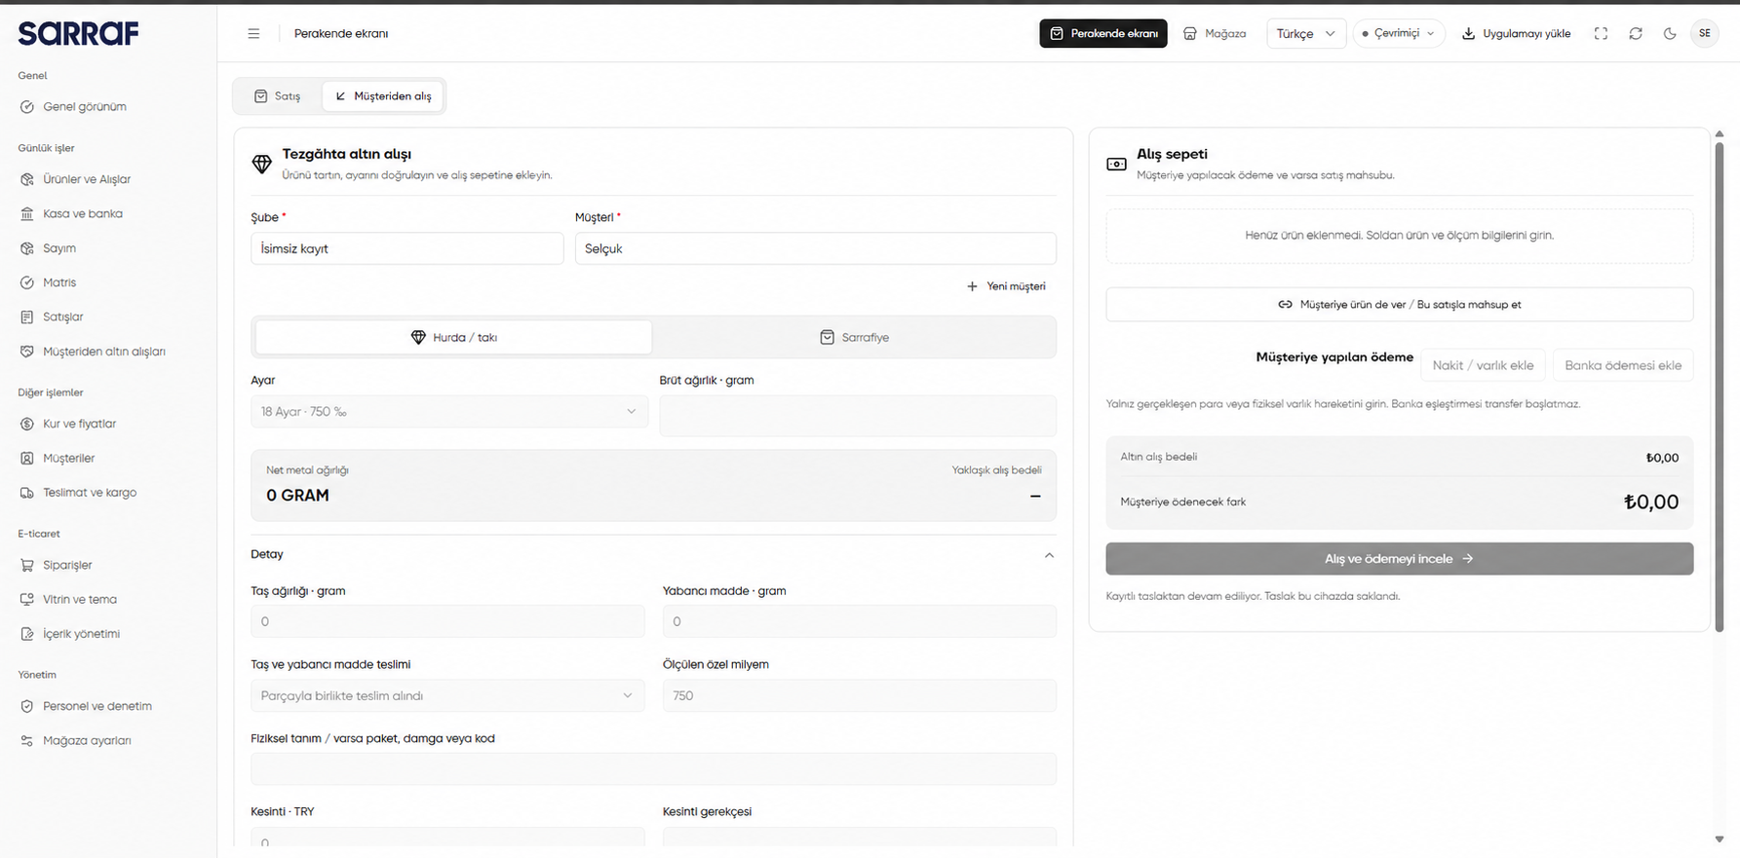The height and width of the screenshot is (858, 1740).
Task: Select the Hurda / takı option
Action: point(453,337)
